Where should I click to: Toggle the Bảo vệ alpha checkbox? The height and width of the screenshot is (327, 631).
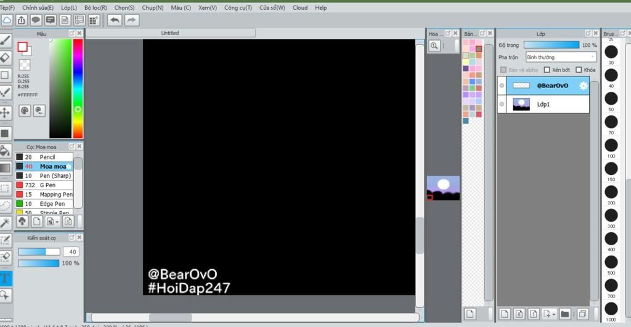pos(503,70)
